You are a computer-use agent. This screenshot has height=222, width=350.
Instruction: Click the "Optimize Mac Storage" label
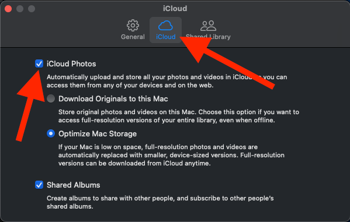tap(98, 134)
